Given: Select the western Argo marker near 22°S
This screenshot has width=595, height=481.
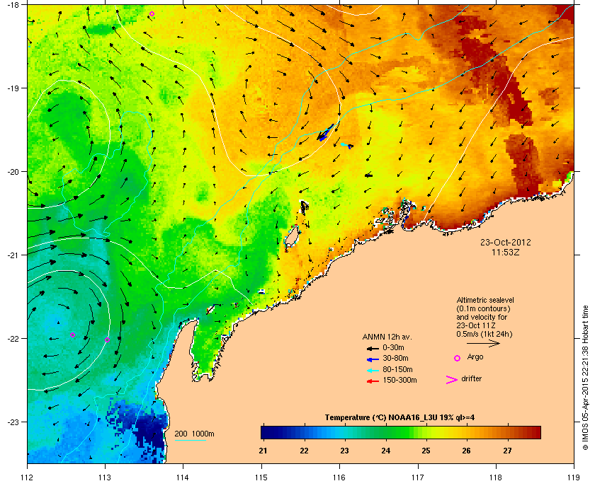Looking at the screenshot, I should click(72, 335).
